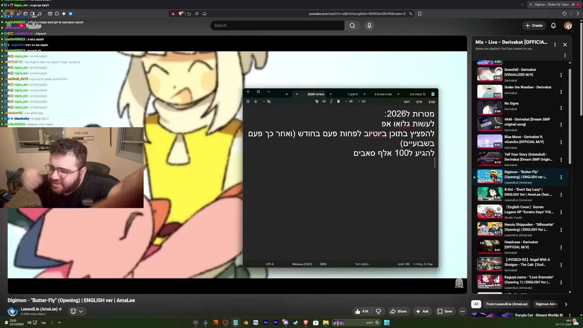Expand channel notification bell dropdown
The image size is (583, 328).
(x=76, y=311)
